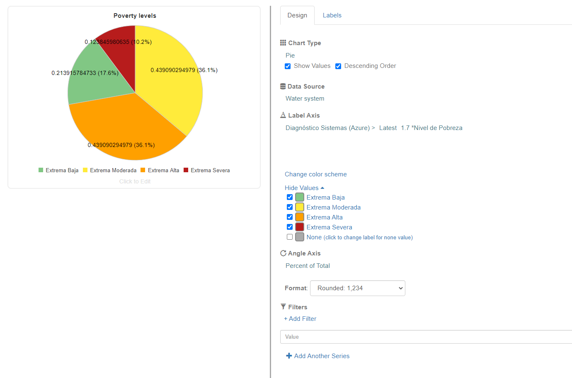
Task: Enable the None value checkbox
Action: click(x=289, y=236)
